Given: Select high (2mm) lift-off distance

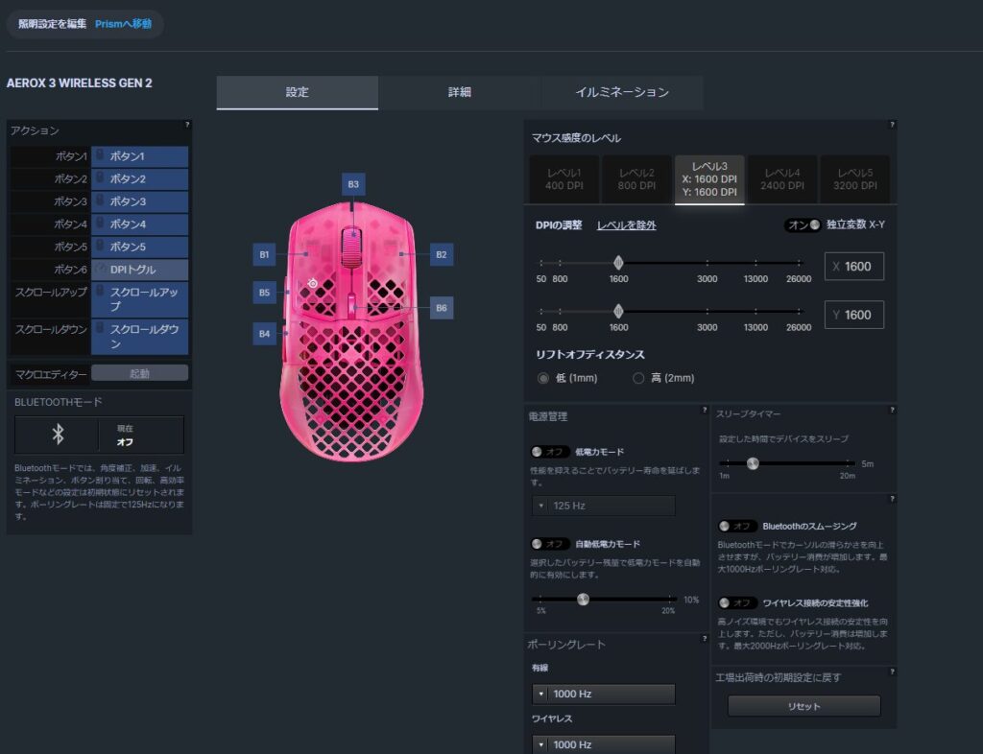Looking at the screenshot, I should pos(638,378).
